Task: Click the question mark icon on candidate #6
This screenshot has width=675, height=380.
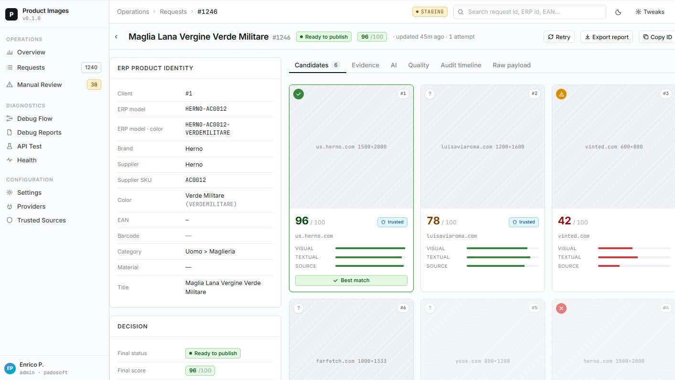Action: (x=299, y=308)
